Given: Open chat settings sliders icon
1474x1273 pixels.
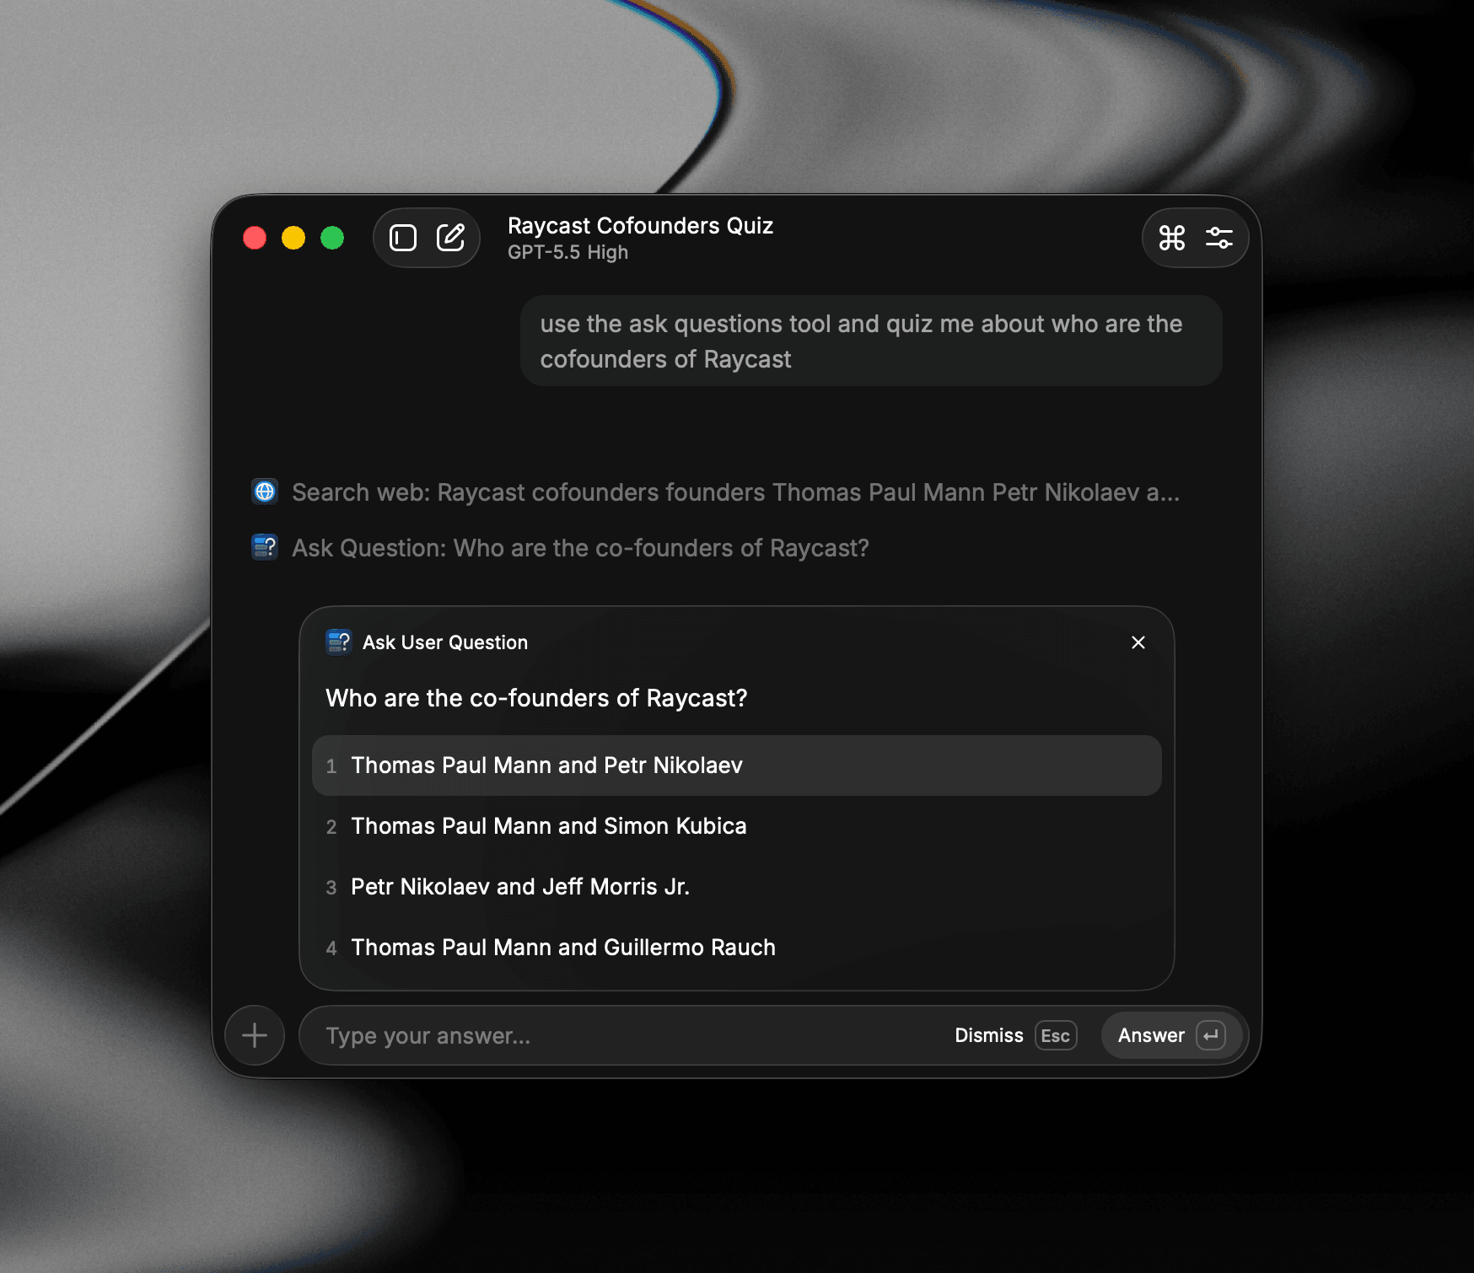Looking at the screenshot, I should pos(1219,238).
